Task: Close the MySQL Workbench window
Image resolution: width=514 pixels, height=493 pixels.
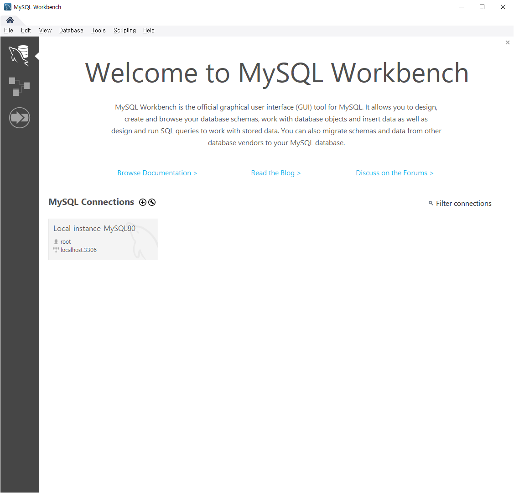Action: pyautogui.click(x=503, y=7)
